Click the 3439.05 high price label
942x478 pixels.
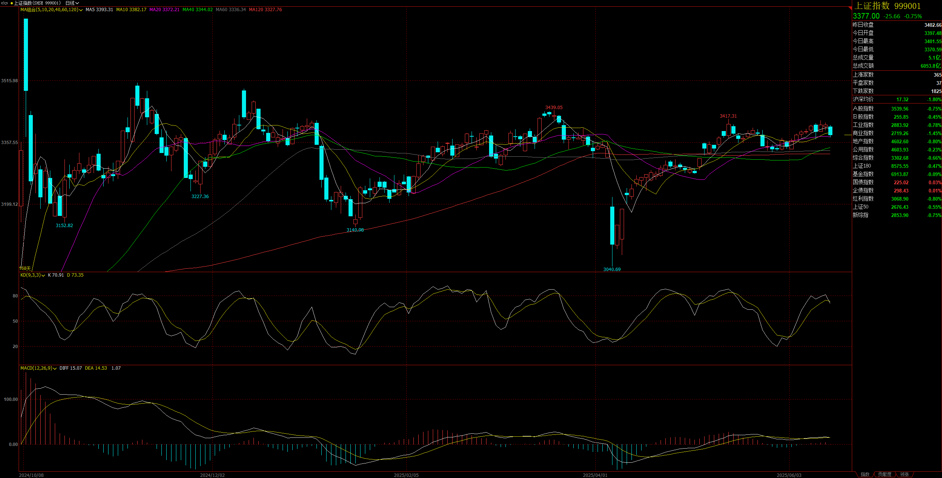coord(554,108)
